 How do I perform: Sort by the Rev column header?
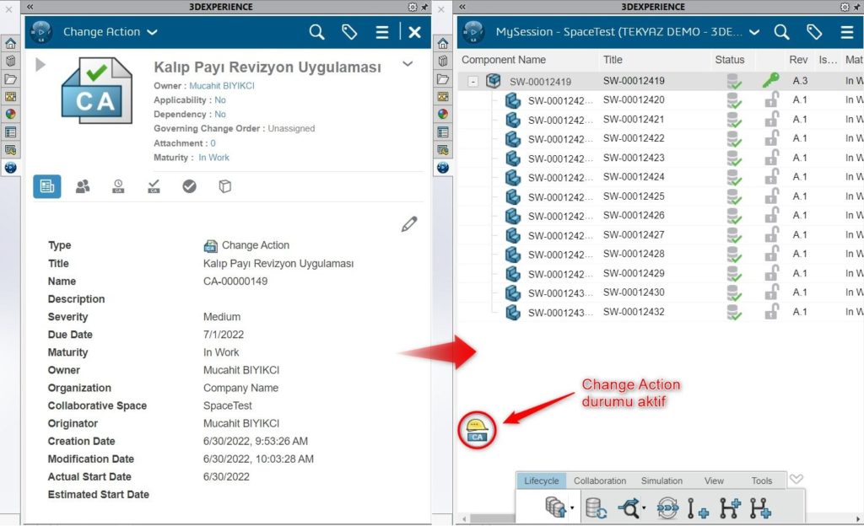798,59
